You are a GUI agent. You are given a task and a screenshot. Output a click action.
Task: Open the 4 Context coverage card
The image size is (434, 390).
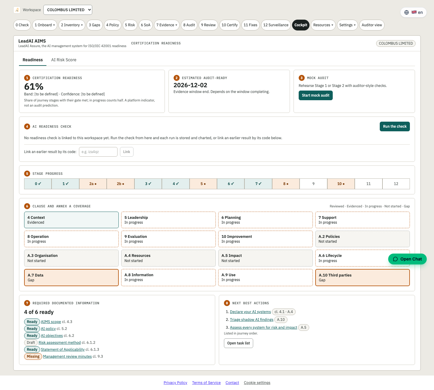(71, 220)
